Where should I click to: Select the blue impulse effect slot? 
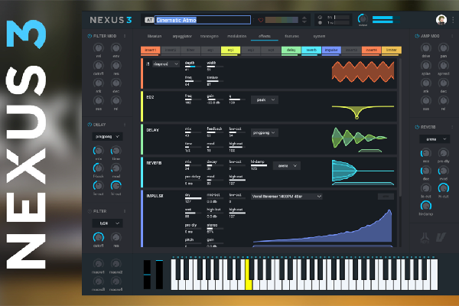coord(331,50)
